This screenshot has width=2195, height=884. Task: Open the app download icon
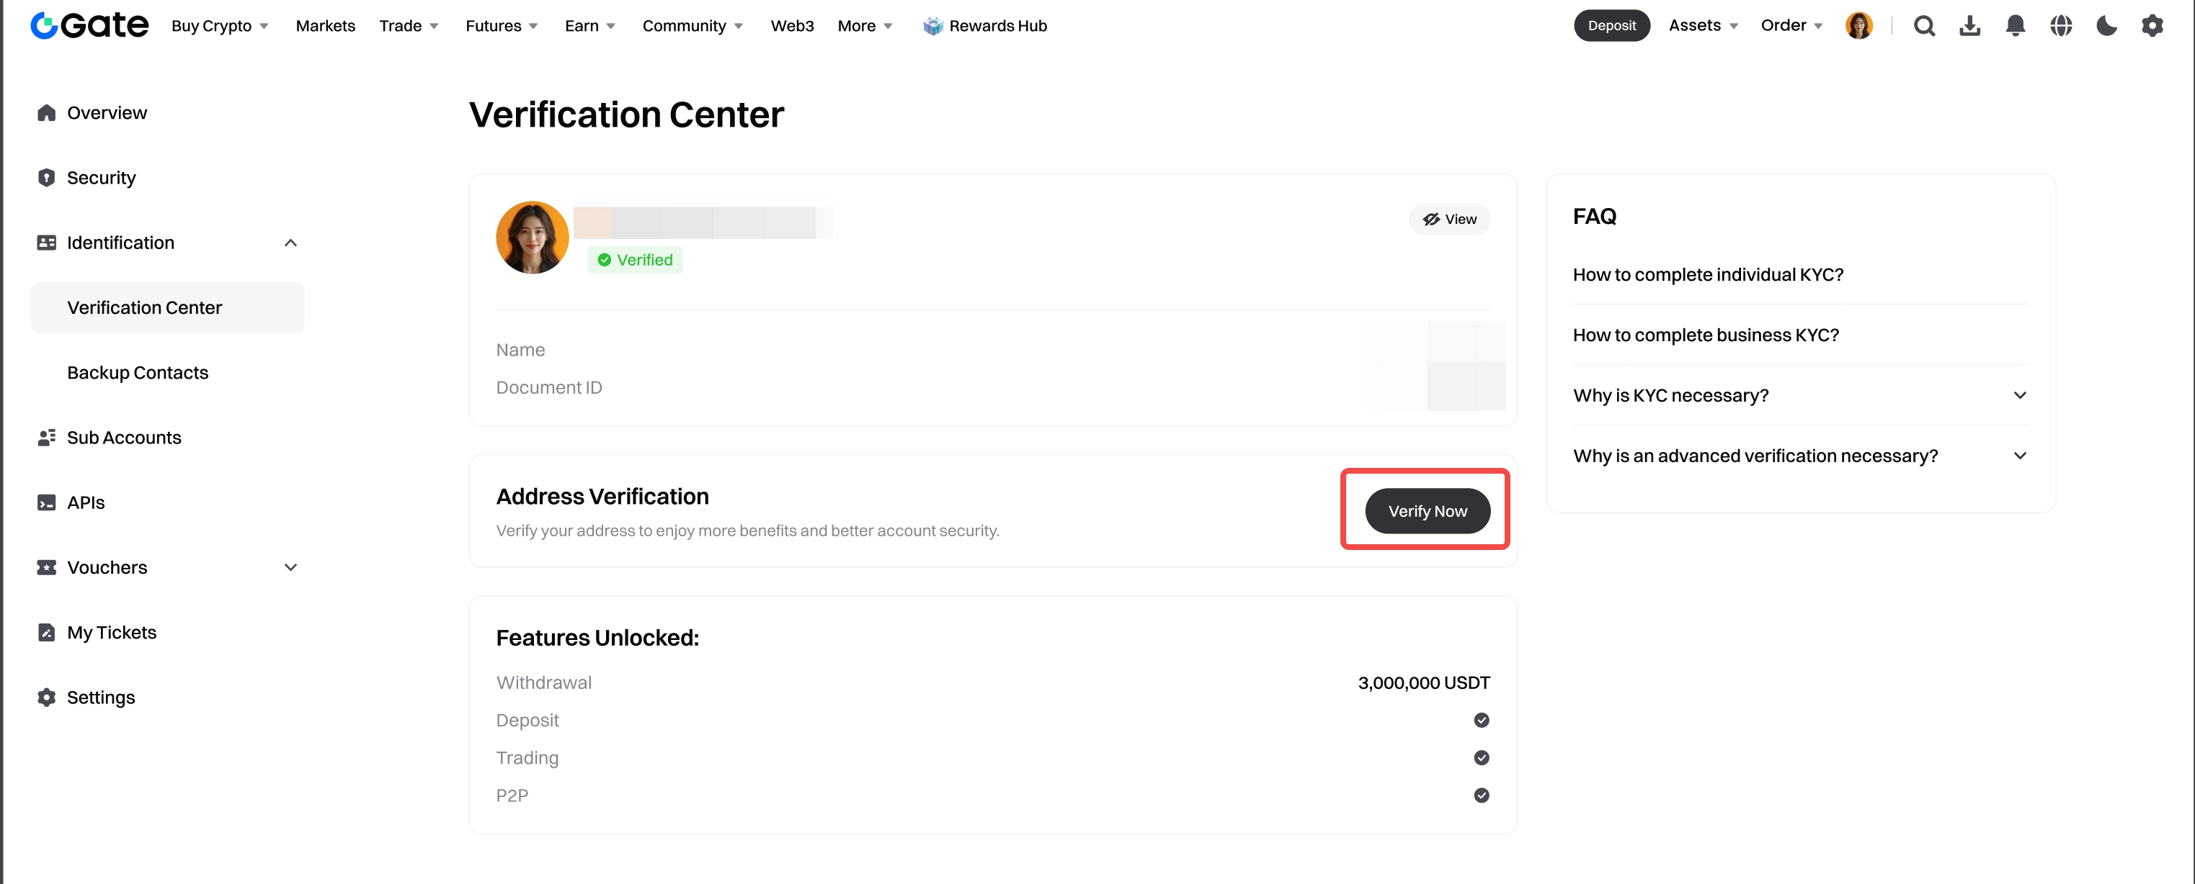[x=1969, y=27]
